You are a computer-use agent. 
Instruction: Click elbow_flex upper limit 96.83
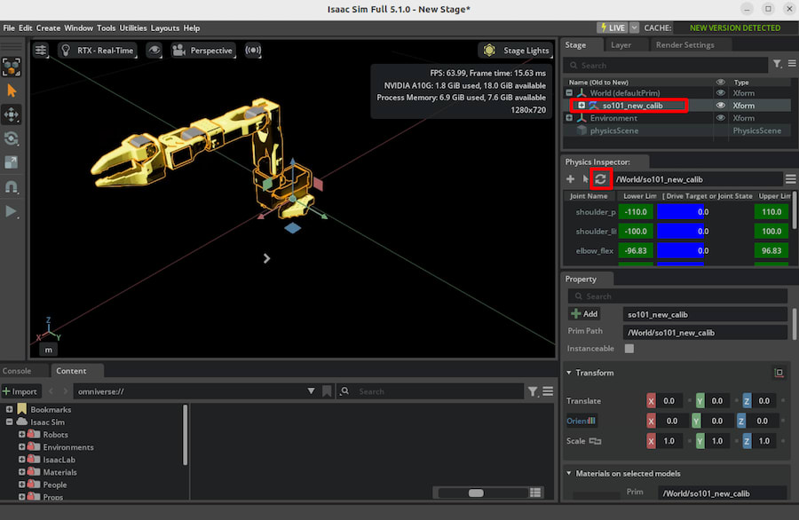(771, 250)
